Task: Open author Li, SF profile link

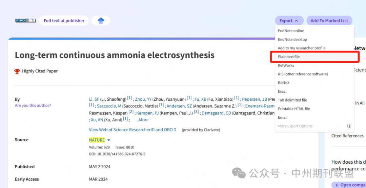Action: (94, 99)
